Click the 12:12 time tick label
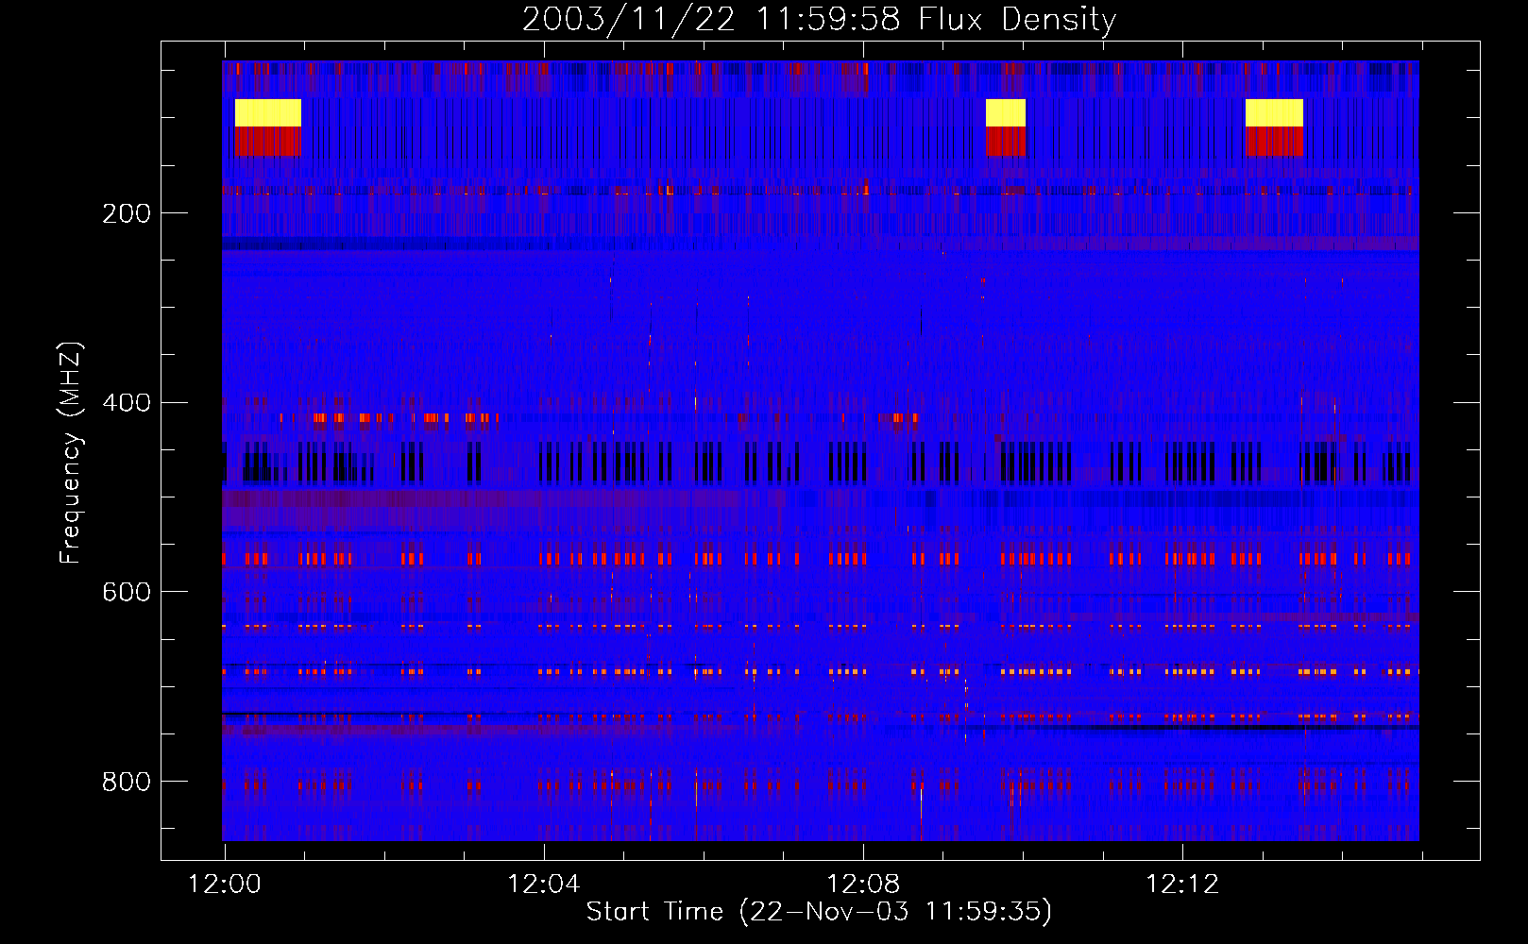Screen dimensions: 1528x944 [1182, 885]
